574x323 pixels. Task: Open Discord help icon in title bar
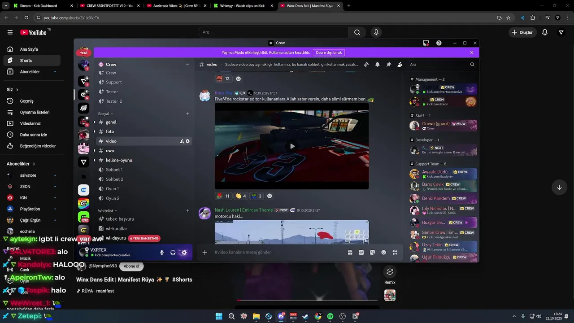pyautogui.click(x=439, y=43)
